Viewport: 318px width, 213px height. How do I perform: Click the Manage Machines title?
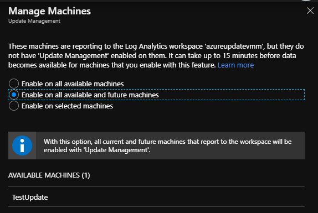[49, 11]
